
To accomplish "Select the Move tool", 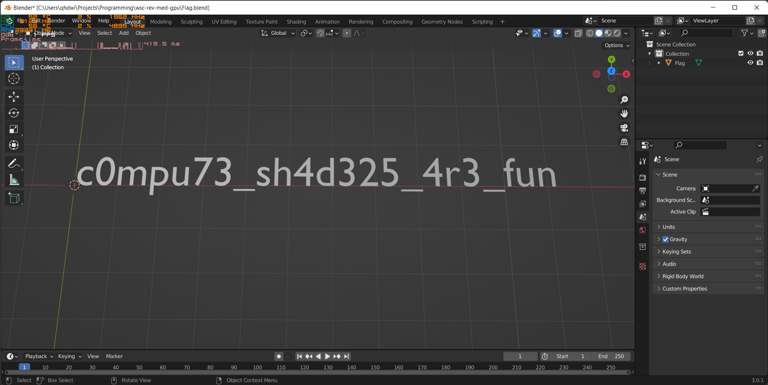I will (x=14, y=97).
